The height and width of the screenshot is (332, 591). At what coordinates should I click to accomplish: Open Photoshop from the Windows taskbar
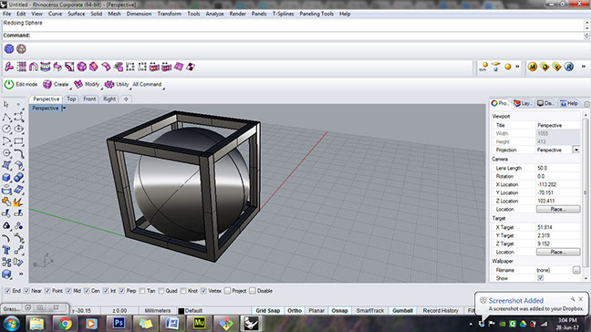tap(119, 323)
